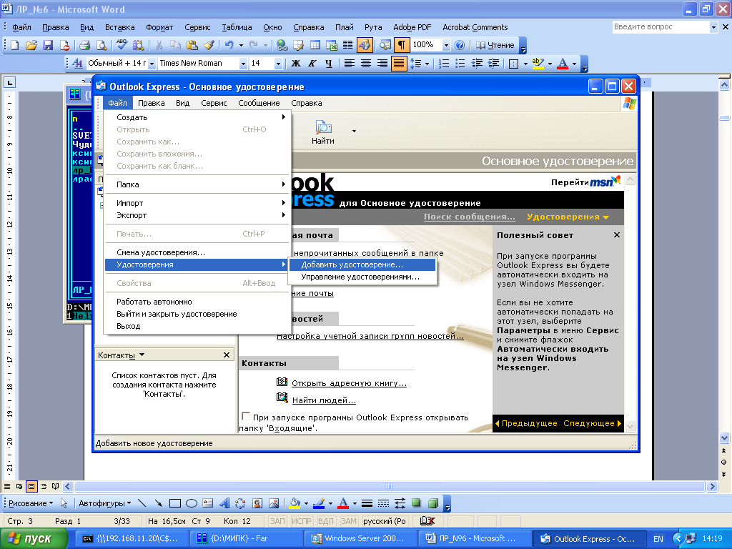
Task: Click the Undo arrow icon
Action: (229, 45)
